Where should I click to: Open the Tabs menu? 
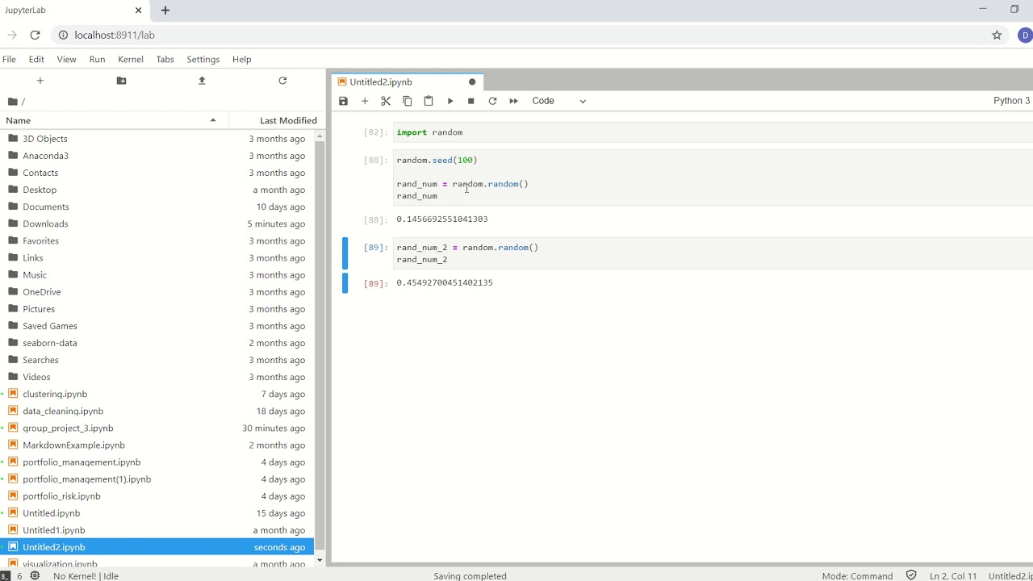click(165, 59)
